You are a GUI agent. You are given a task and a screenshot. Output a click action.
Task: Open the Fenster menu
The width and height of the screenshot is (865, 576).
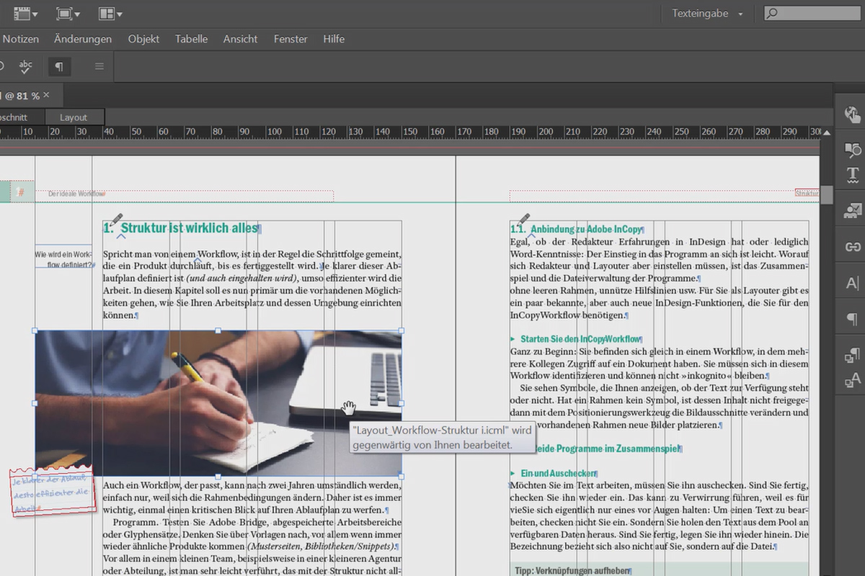tap(290, 39)
